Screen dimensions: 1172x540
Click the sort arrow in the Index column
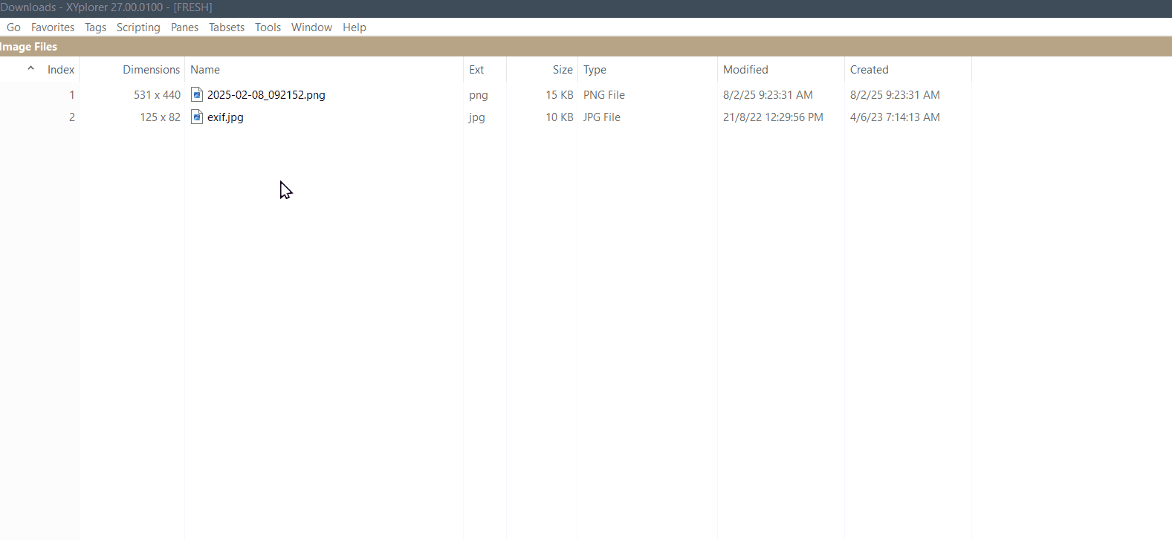30,68
